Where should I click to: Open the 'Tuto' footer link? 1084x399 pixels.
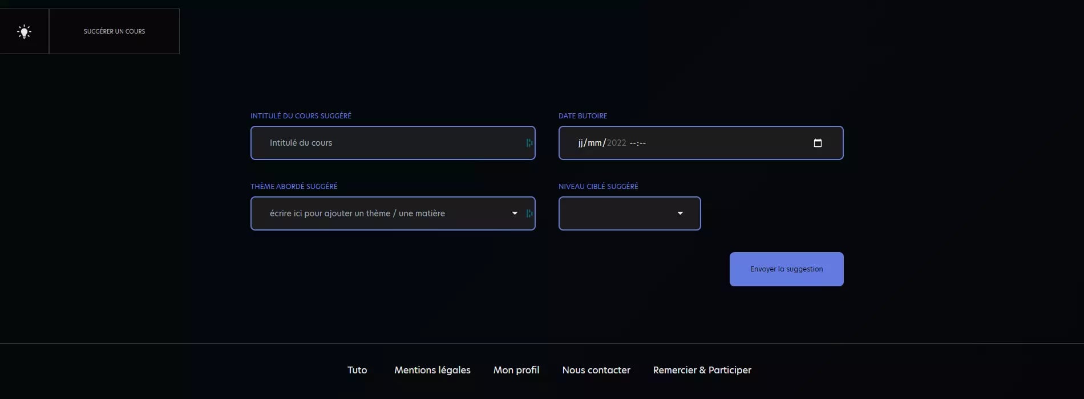pos(357,370)
